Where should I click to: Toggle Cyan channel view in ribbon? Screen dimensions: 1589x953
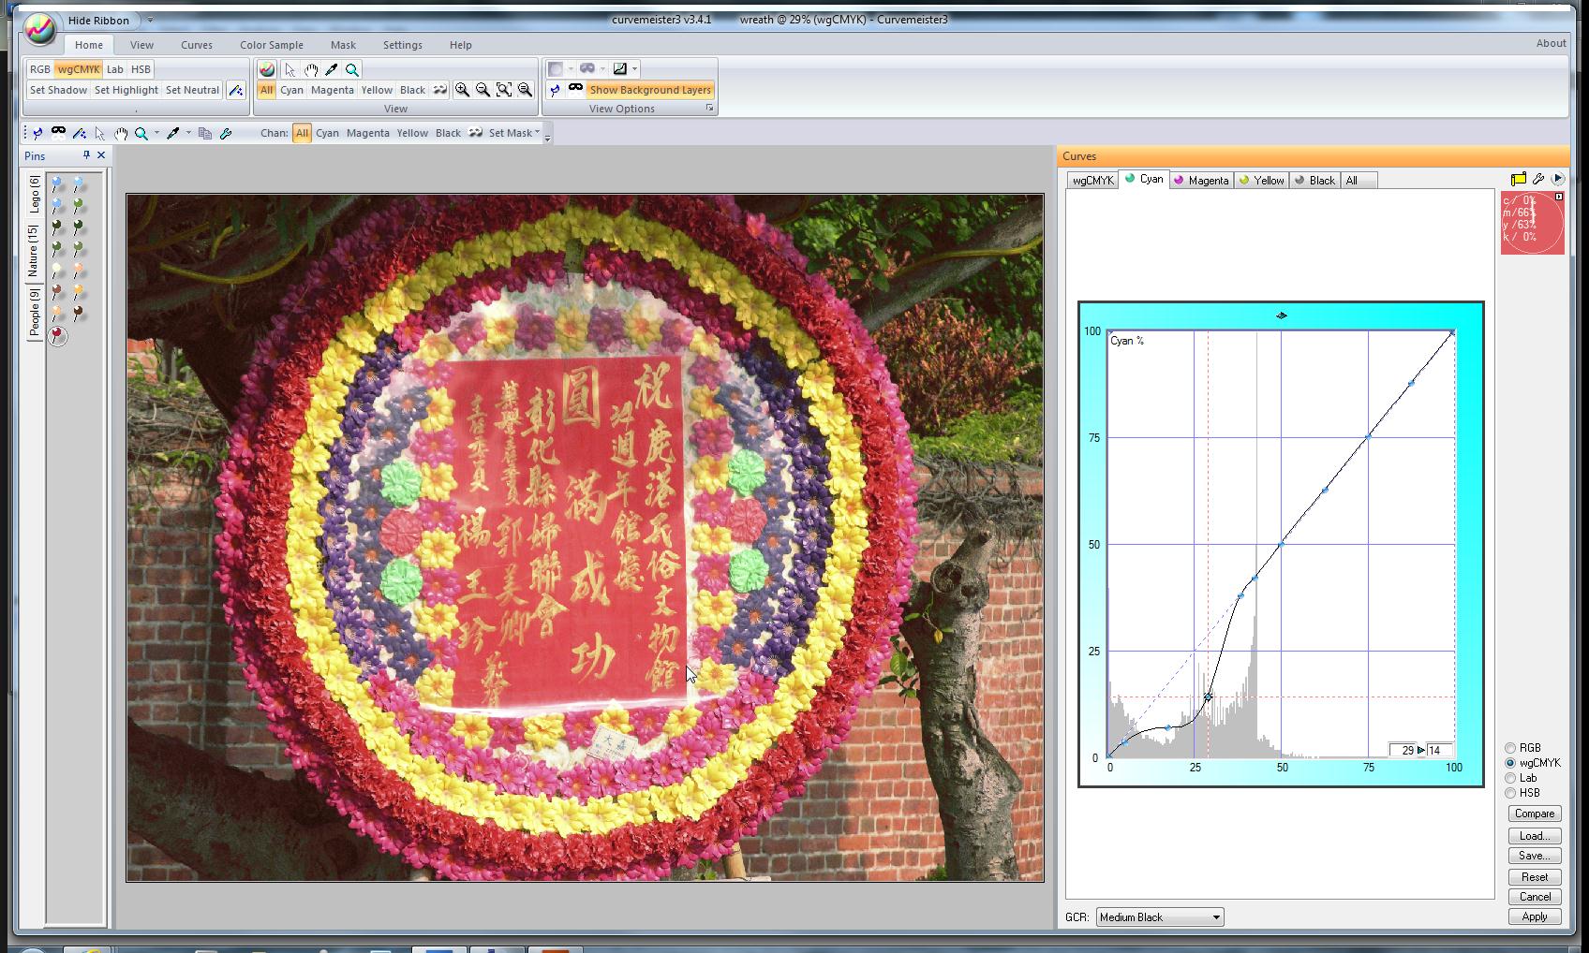point(291,90)
